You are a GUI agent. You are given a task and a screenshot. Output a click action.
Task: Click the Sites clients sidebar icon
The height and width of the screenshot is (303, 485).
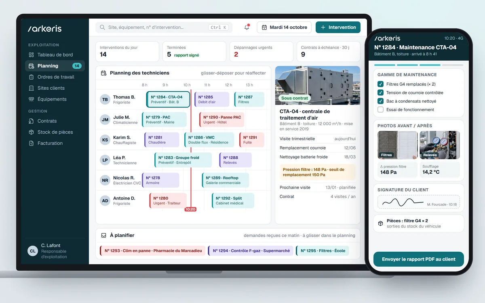pyautogui.click(x=32, y=88)
